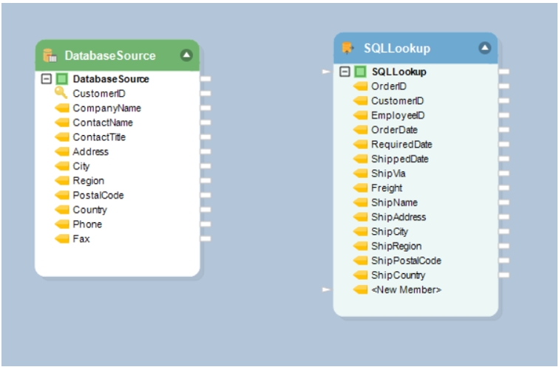Click the input port left of SQLLookup root
The height and width of the screenshot is (367, 559).
point(326,72)
